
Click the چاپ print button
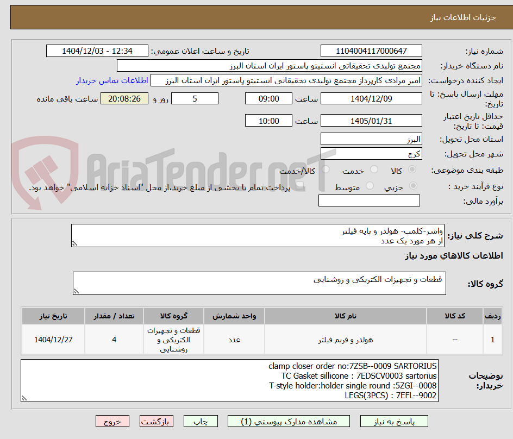(201, 421)
